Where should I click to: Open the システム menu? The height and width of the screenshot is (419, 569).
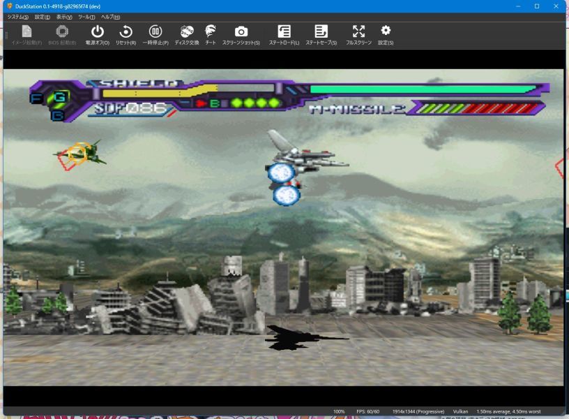click(x=18, y=17)
